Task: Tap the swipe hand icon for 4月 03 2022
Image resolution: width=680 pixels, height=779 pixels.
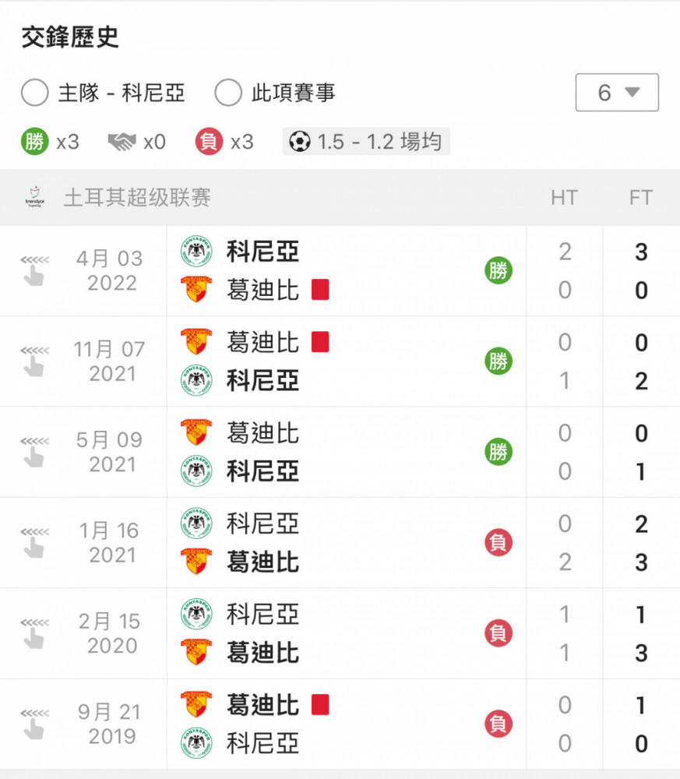Action: tap(35, 271)
